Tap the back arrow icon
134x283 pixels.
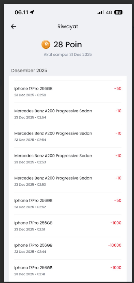pos(14,27)
